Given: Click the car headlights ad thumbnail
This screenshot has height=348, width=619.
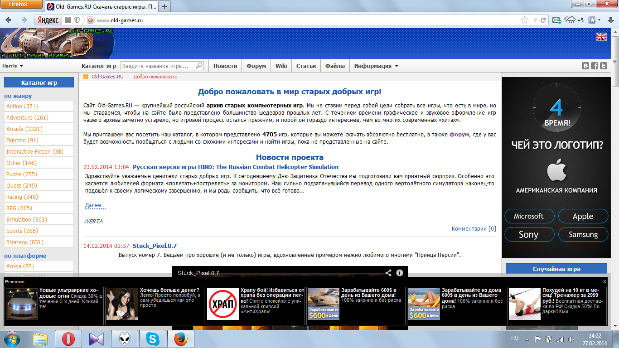Looking at the screenshot, I should tap(22, 304).
